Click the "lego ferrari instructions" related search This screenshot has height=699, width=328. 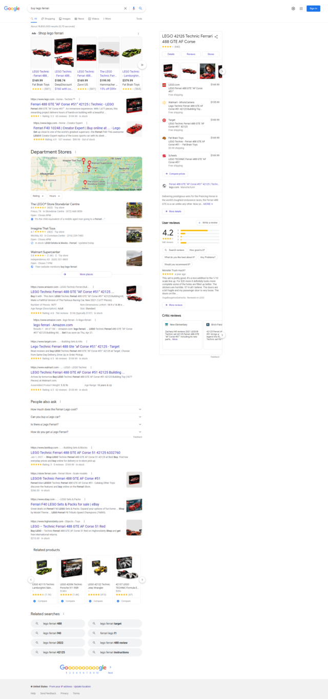(x=115, y=652)
